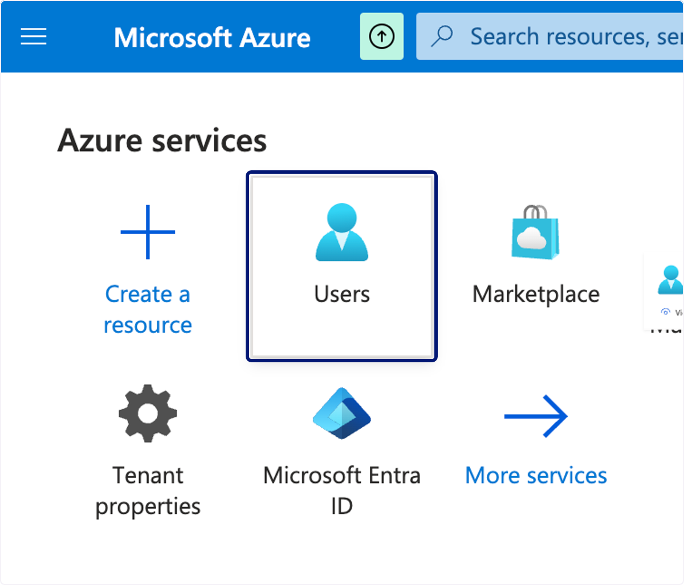This screenshot has height=585, width=684.
Task: Focus the Search resources input field
Action: point(551,37)
